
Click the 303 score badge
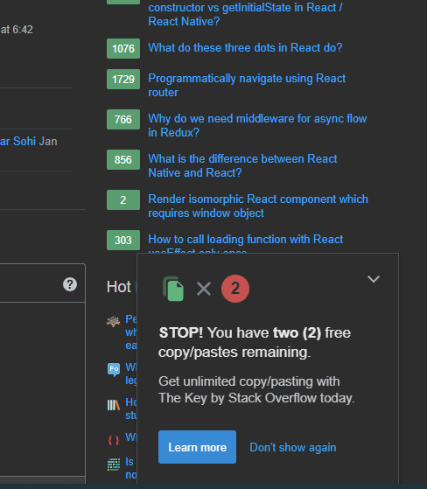[x=123, y=241]
